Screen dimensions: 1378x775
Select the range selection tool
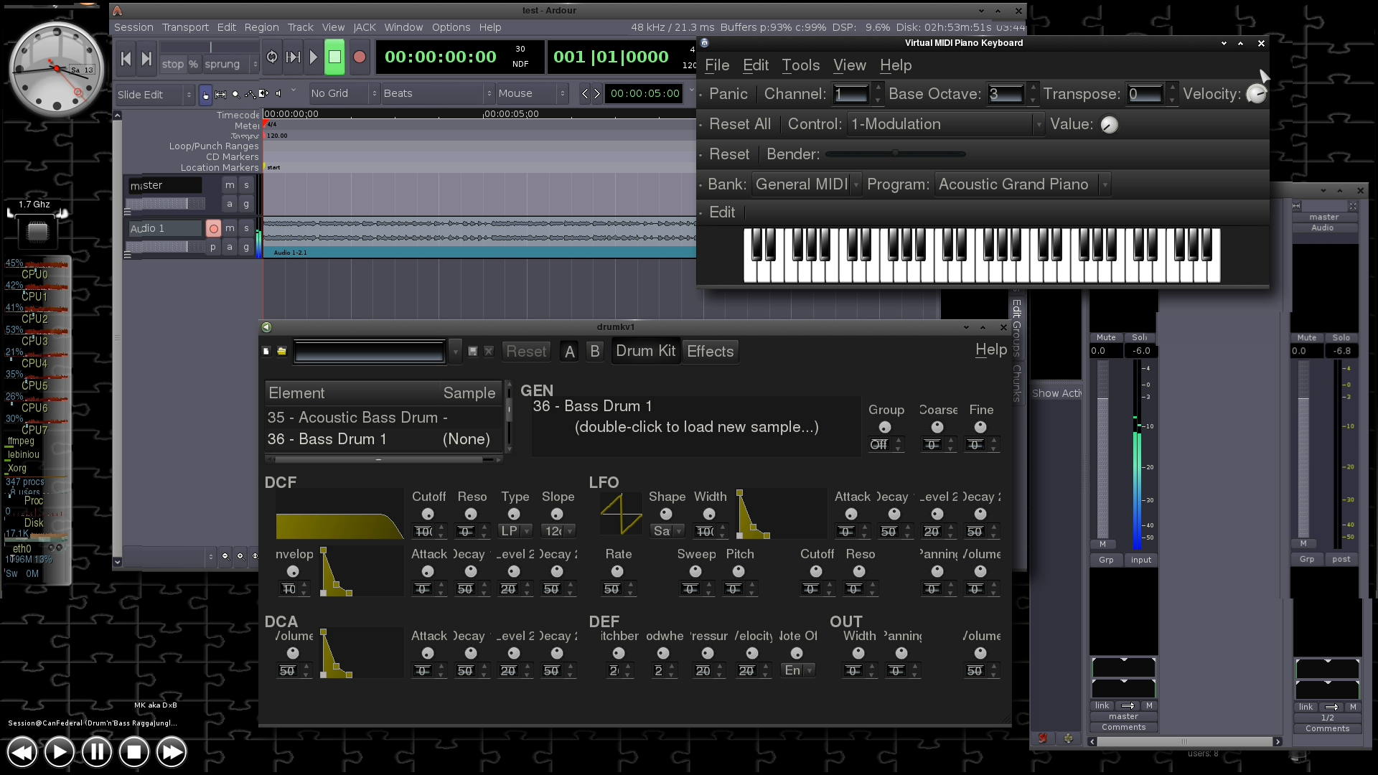(x=220, y=94)
